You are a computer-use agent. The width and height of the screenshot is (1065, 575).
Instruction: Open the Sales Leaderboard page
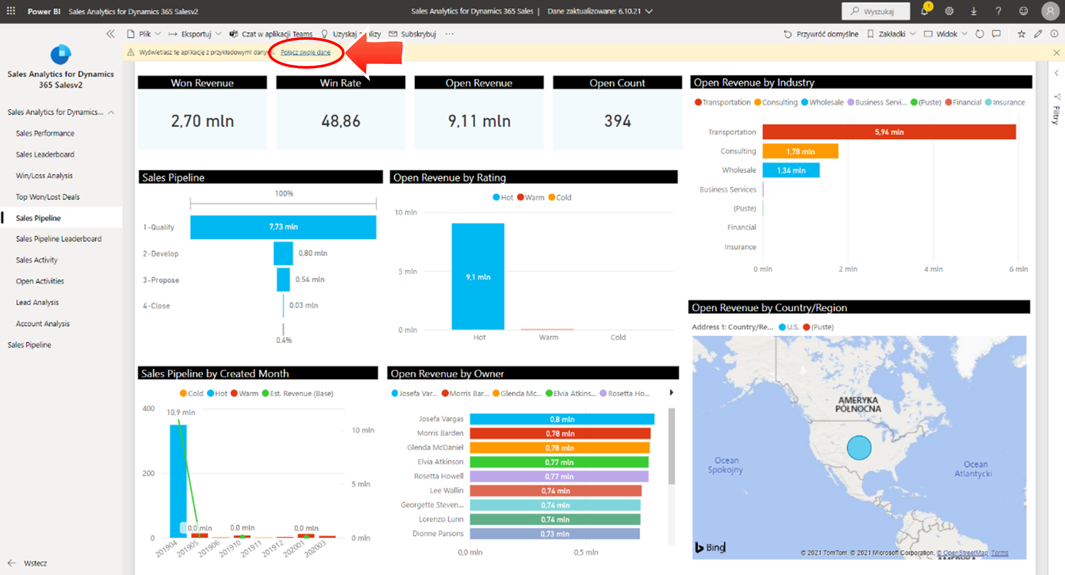(45, 154)
